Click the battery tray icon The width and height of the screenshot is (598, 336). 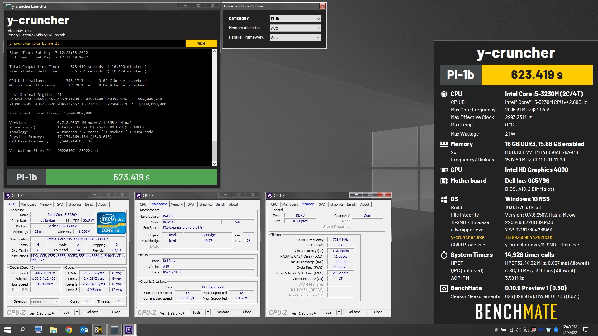[503, 330]
